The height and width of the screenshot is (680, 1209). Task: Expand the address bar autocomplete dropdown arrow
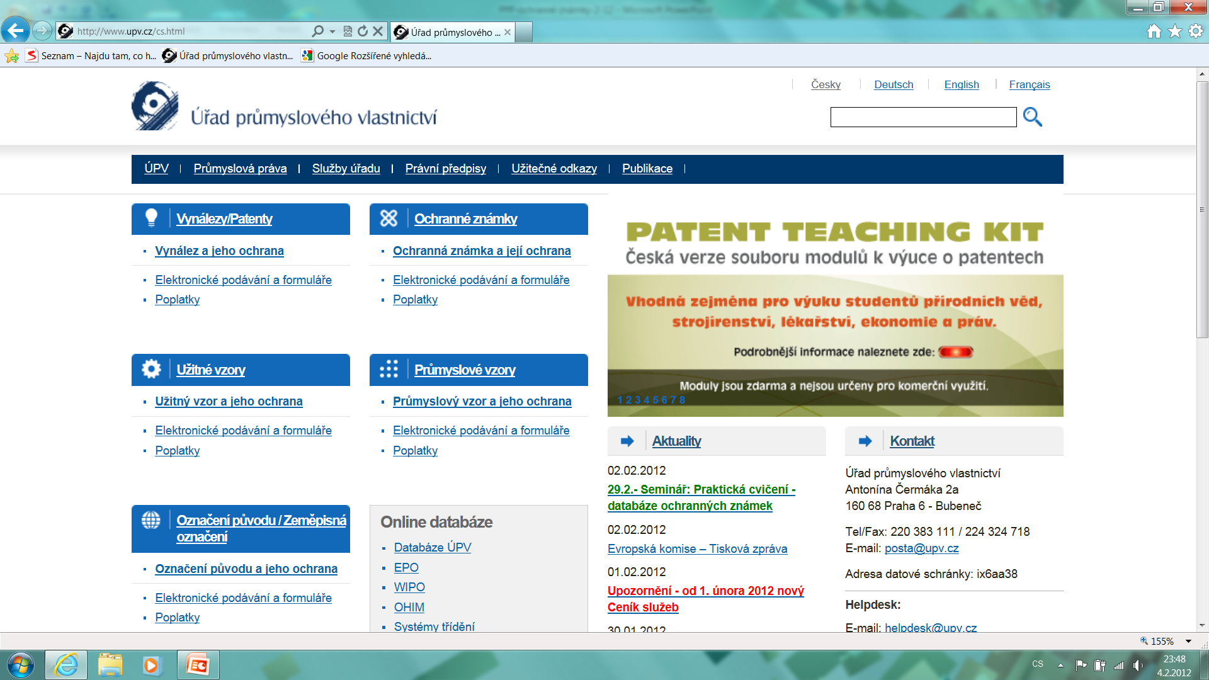click(x=332, y=31)
